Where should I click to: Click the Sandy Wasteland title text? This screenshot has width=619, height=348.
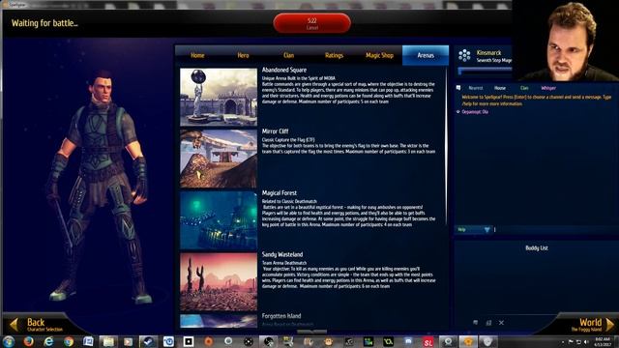pyautogui.click(x=282, y=254)
